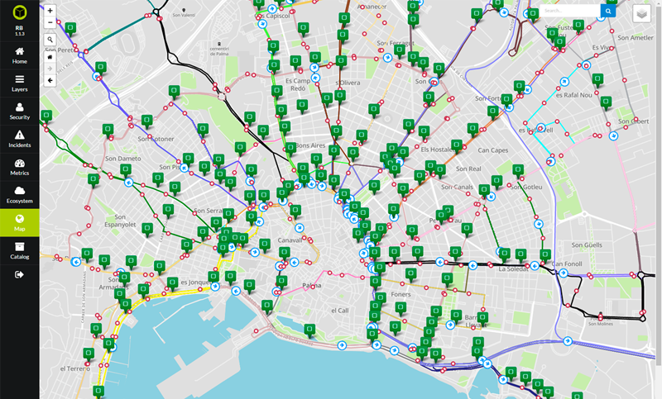Viewport: 662px width, 399px height.
Task: Click the RB cube logo
Action: click(19, 12)
